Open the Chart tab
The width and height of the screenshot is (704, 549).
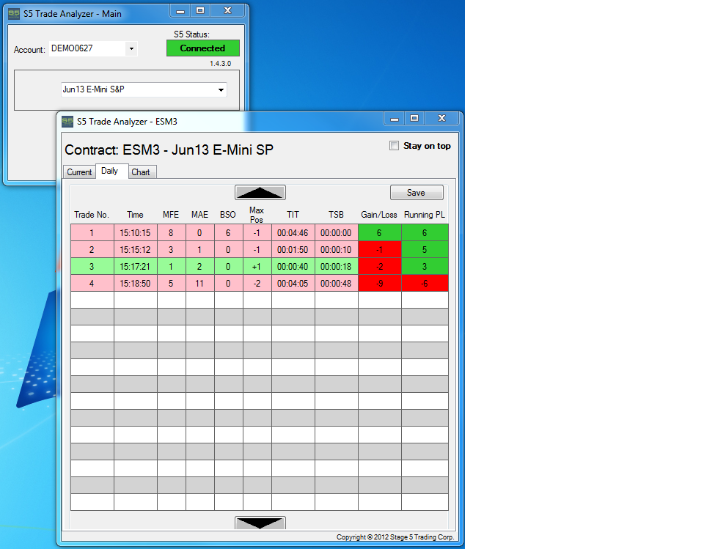pos(142,172)
